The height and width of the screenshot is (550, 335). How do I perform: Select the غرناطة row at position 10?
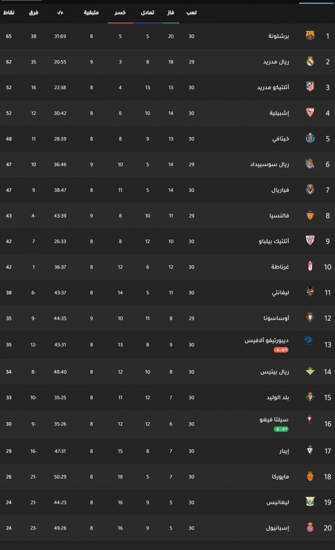167,266
